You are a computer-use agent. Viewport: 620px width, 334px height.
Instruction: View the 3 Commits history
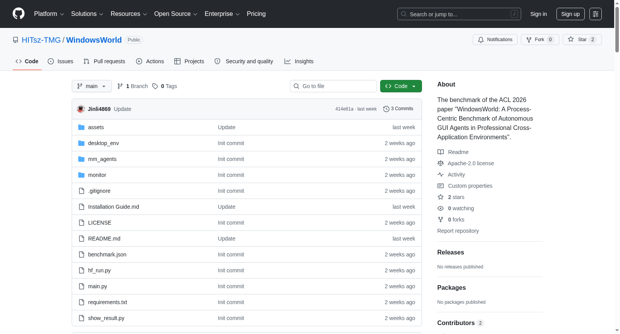(x=398, y=109)
